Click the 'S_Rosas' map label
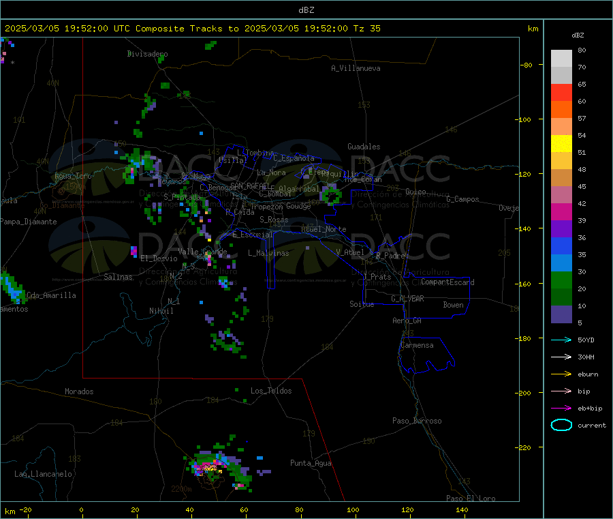The height and width of the screenshot is (519, 613). tap(274, 220)
